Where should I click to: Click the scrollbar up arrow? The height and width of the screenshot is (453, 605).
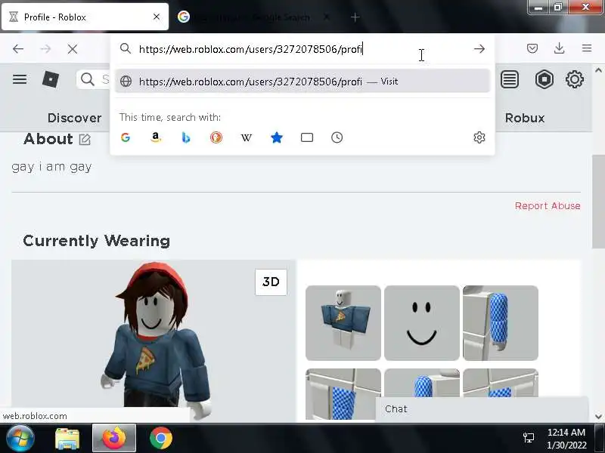click(598, 70)
